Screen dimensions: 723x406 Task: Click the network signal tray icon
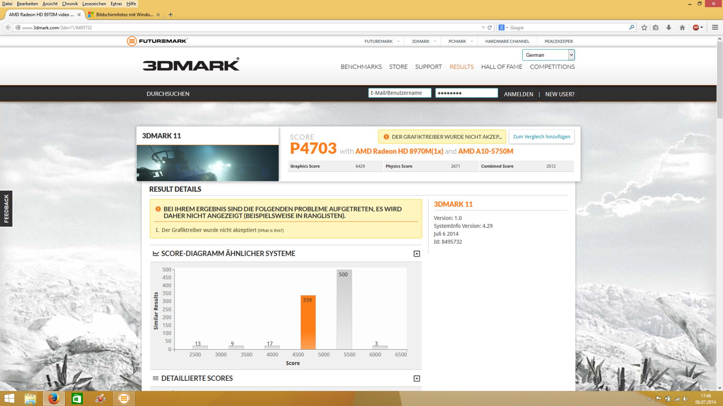[x=677, y=399]
